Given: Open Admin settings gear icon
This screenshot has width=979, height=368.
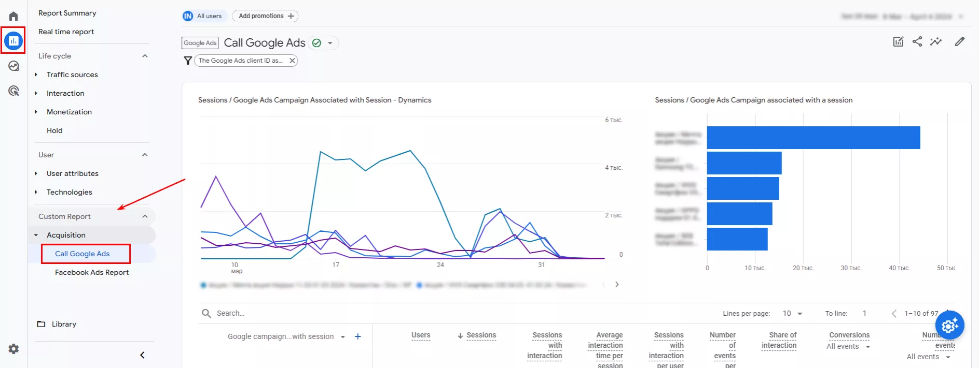Looking at the screenshot, I should [13, 349].
